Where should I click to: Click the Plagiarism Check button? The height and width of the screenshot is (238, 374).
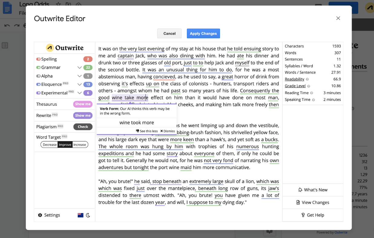tap(83, 127)
